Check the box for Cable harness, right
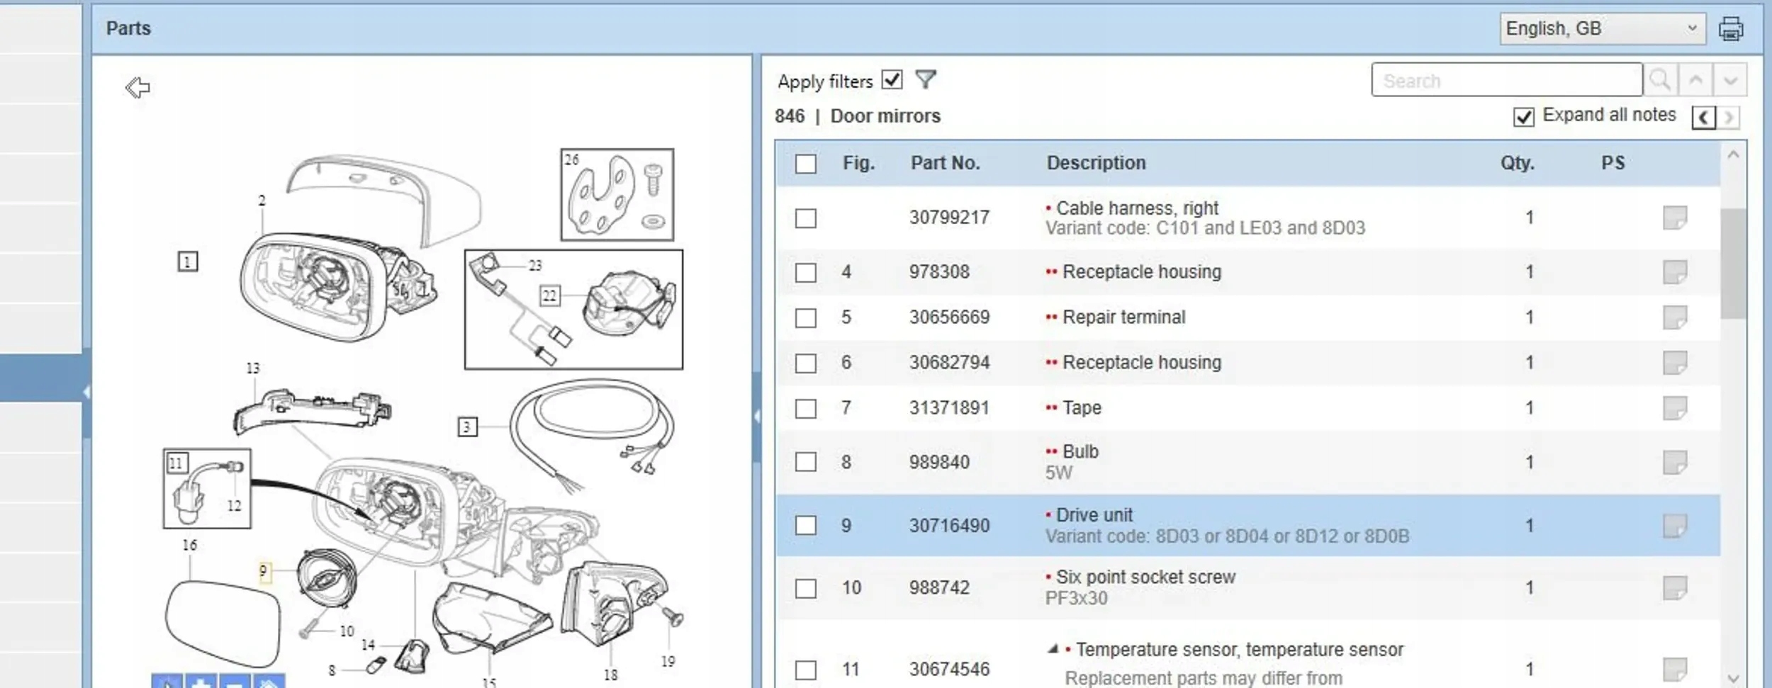 [x=806, y=218]
